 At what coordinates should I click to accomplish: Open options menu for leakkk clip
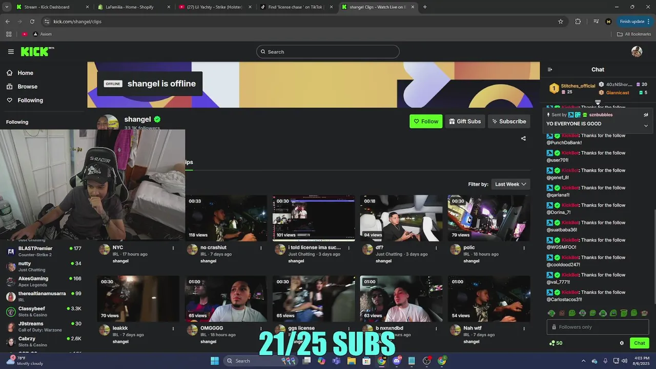[173, 329]
